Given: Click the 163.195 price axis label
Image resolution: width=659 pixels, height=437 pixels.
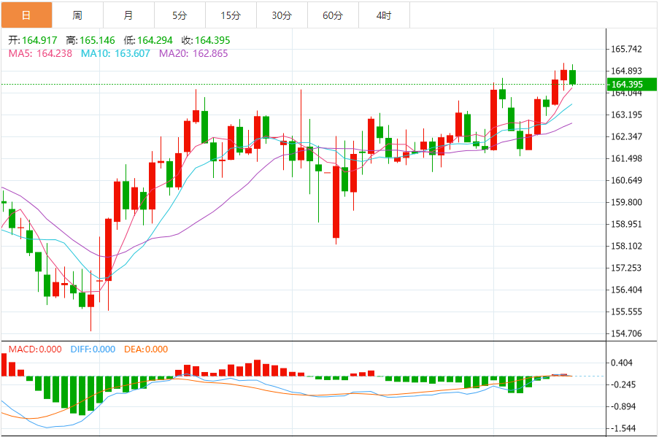Looking at the screenshot, I should [x=626, y=115].
